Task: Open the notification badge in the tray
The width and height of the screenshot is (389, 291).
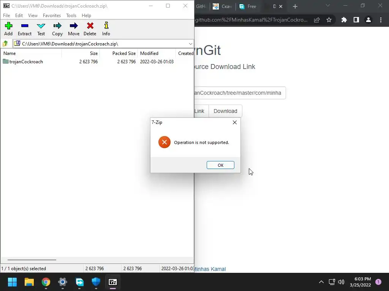Action: coord(378,282)
